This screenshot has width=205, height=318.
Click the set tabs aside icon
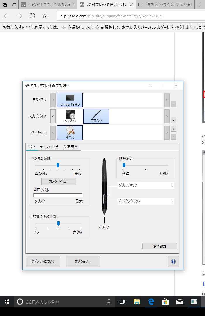[14, 4]
